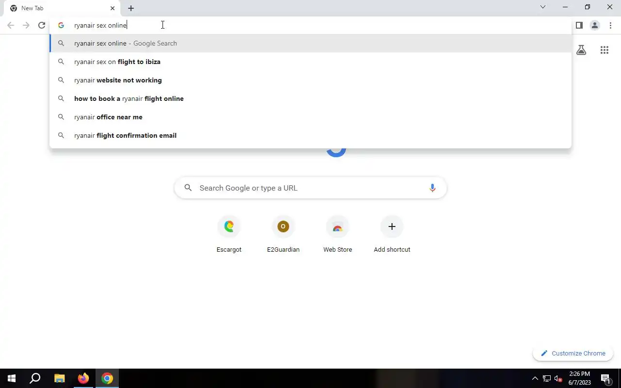Open the network status tray icon
The height and width of the screenshot is (388, 621).
pos(547,378)
